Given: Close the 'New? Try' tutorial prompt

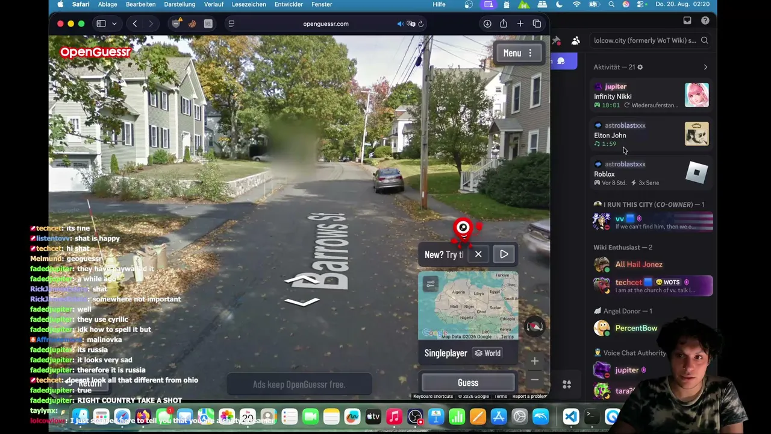Looking at the screenshot, I should [478, 254].
